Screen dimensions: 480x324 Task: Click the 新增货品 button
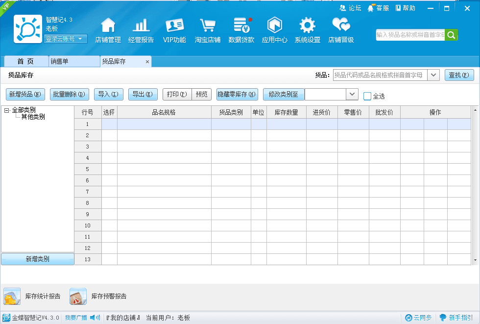click(x=25, y=95)
